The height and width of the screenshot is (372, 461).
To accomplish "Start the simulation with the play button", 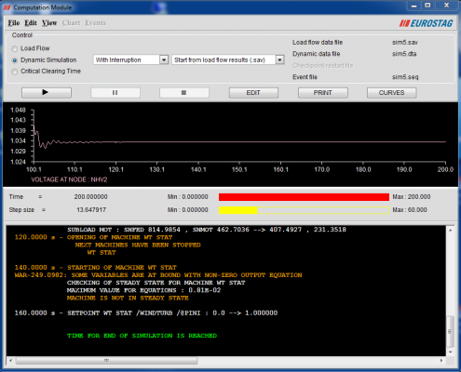I will pyautogui.click(x=47, y=92).
